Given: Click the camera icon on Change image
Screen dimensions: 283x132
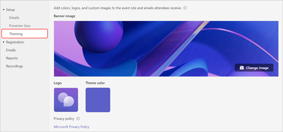Looking at the screenshot, I should [x=242, y=68].
